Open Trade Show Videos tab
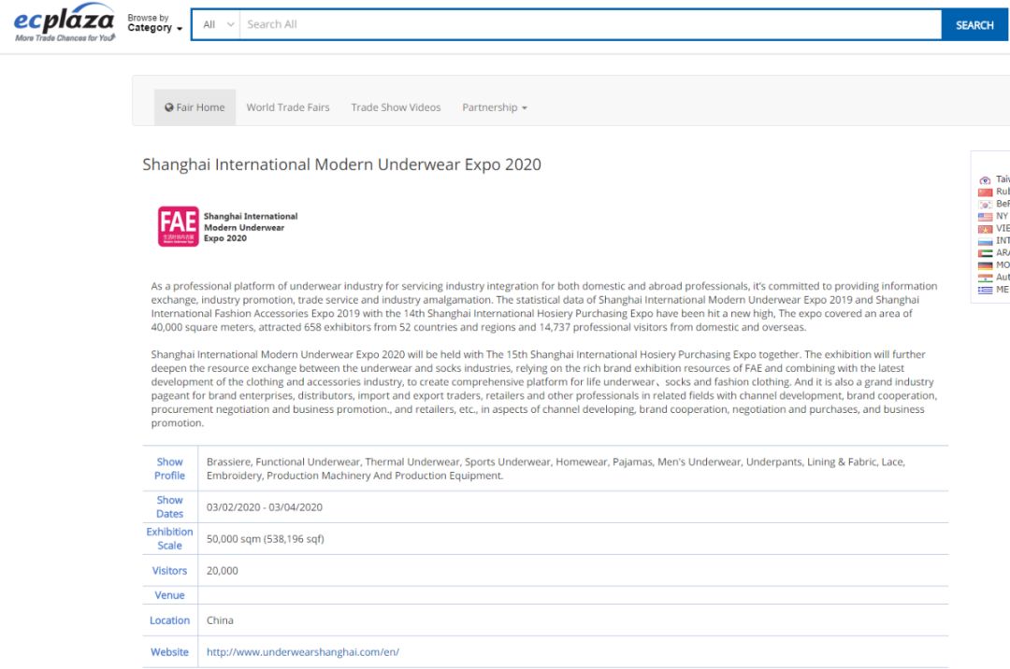This screenshot has width=1010, height=669. click(396, 107)
